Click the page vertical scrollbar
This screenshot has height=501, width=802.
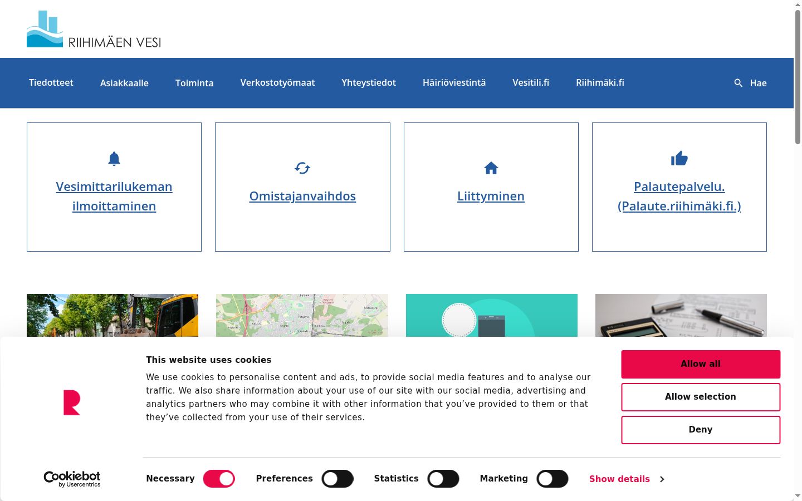pos(798,78)
